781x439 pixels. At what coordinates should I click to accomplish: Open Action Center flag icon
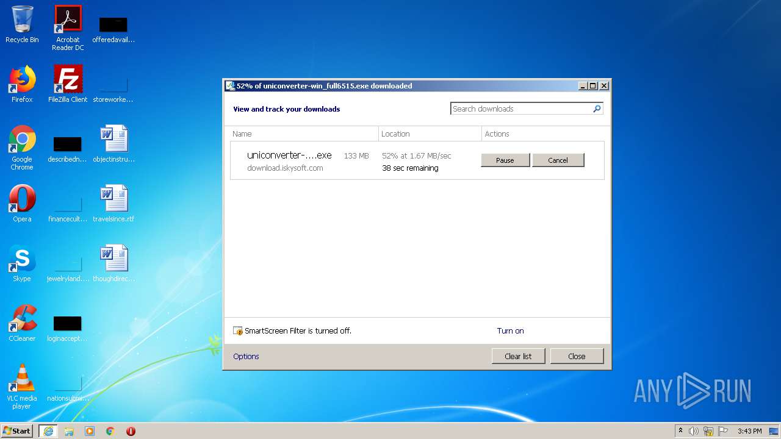point(723,431)
